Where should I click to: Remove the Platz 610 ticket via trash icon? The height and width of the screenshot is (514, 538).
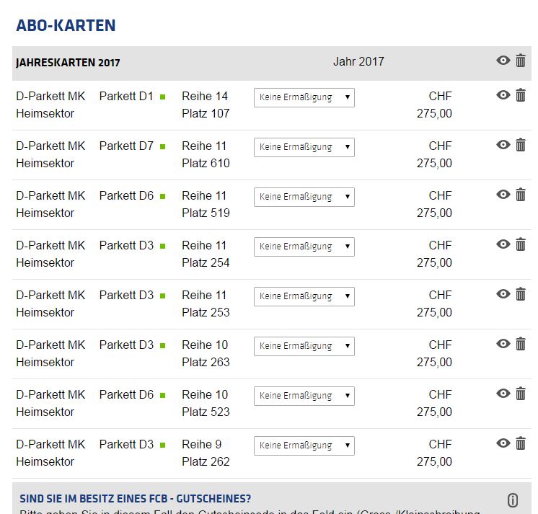(x=521, y=145)
